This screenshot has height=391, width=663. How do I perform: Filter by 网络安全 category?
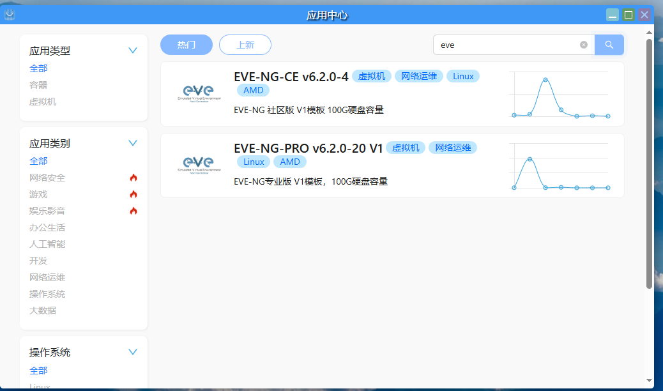[x=47, y=178]
